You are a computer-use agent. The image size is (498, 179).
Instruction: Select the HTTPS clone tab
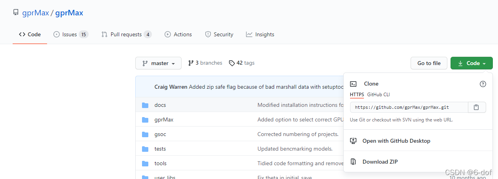357,95
